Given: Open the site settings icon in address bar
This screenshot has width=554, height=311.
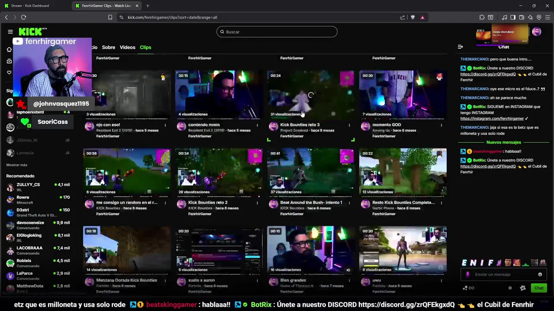Looking at the screenshot, I should [x=121, y=17].
